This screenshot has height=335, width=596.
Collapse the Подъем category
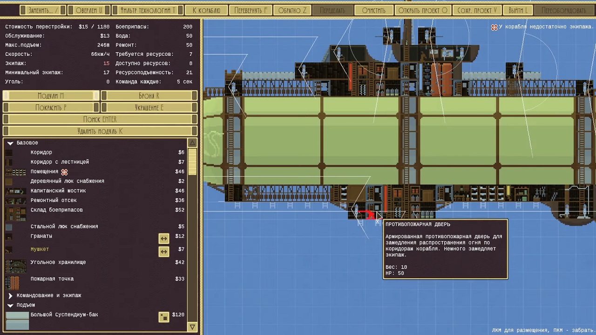pos(10,305)
